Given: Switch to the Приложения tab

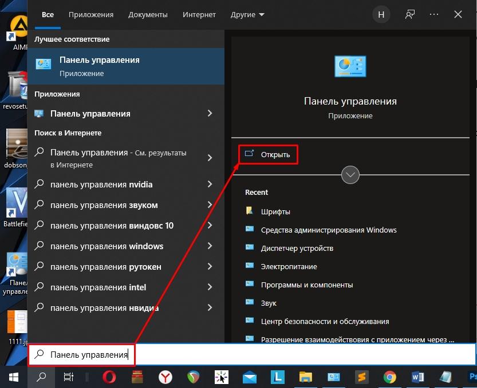Looking at the screenshot, I should point(91,15).
